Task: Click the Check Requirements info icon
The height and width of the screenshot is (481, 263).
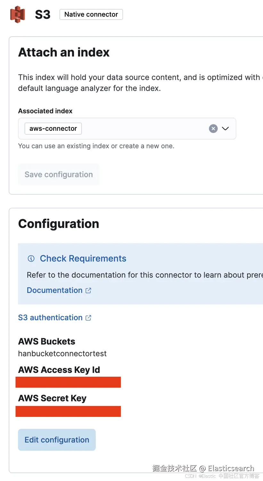Action: click(x=31, y=258)
